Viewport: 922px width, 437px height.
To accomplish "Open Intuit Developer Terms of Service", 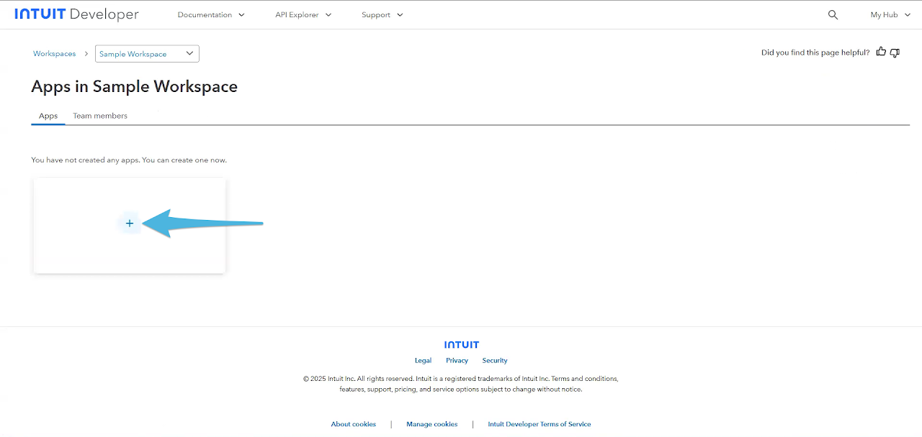I will pyautogui.click(x=539, y=424).
